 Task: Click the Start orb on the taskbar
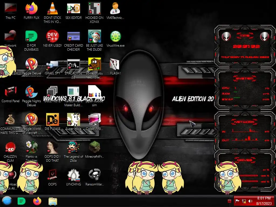point(7,201)
